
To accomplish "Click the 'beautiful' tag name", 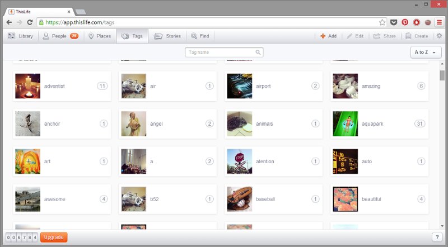I will (371, 199).
